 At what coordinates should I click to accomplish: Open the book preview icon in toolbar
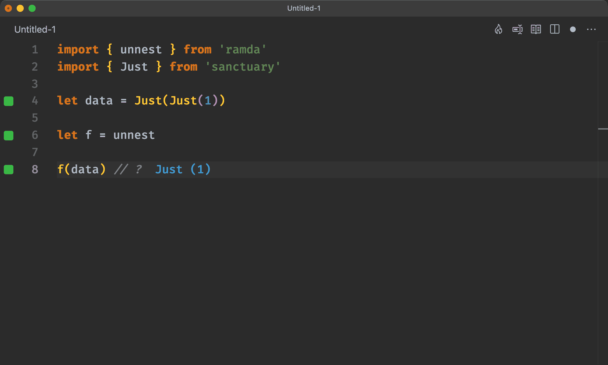[536, 29]
